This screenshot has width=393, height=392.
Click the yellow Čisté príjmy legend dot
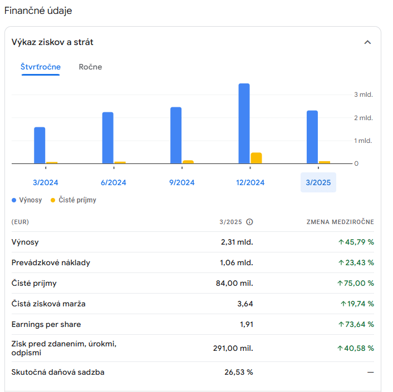coord(53,200)
